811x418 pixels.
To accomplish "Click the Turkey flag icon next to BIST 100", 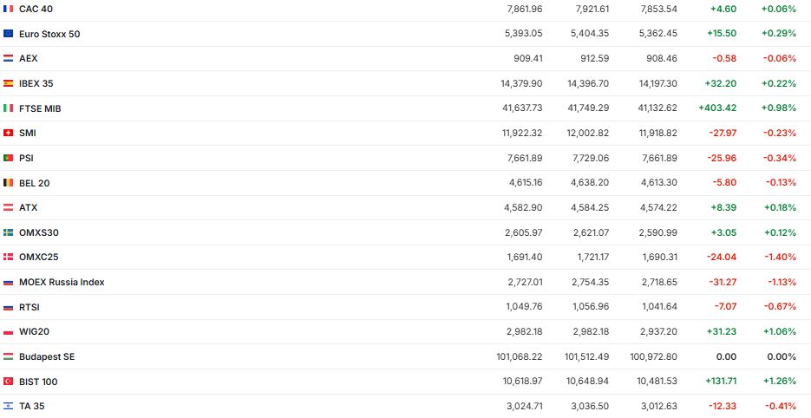I will [9, 382].
